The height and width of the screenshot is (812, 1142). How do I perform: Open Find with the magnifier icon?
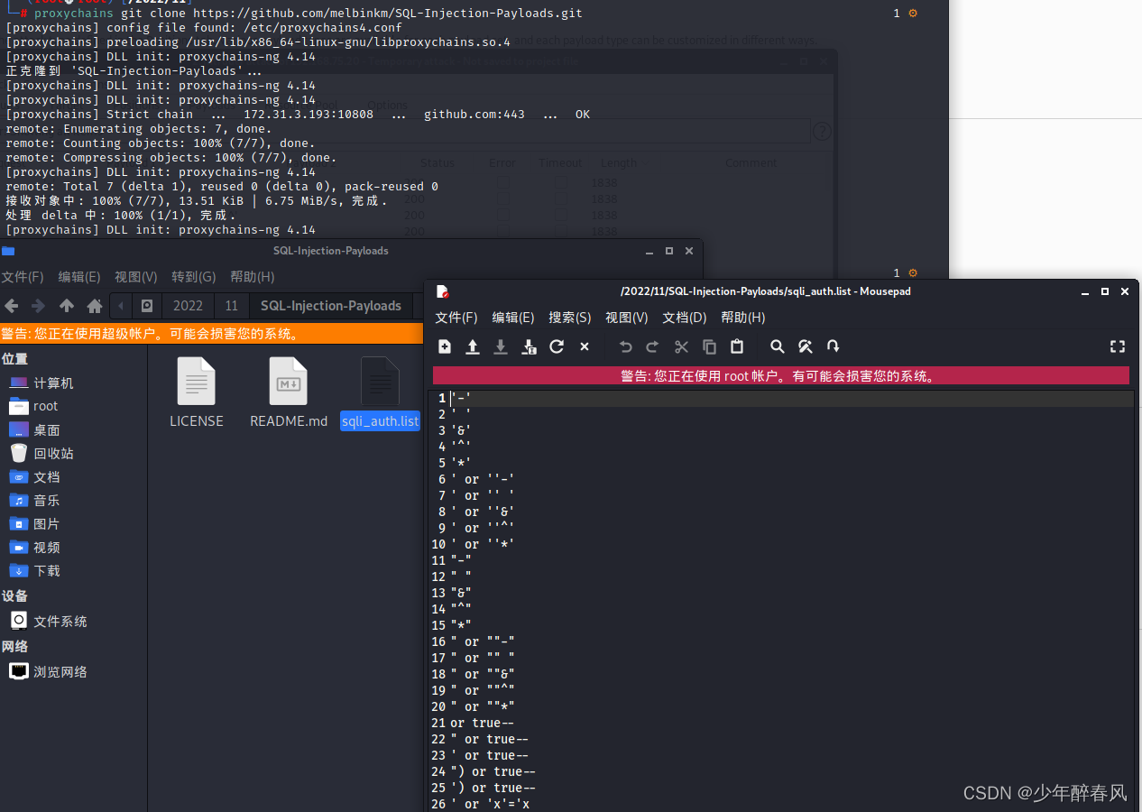click(778, 346)
